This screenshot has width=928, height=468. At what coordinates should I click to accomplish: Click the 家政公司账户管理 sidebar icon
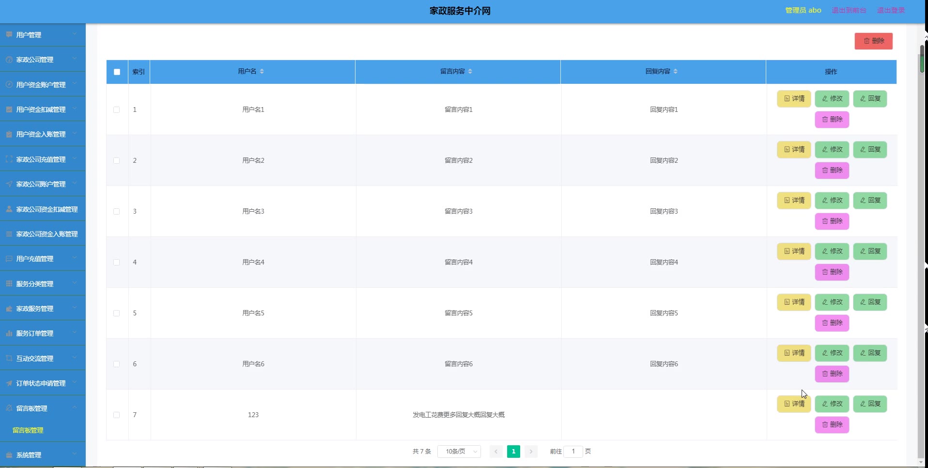pos(9,184)
